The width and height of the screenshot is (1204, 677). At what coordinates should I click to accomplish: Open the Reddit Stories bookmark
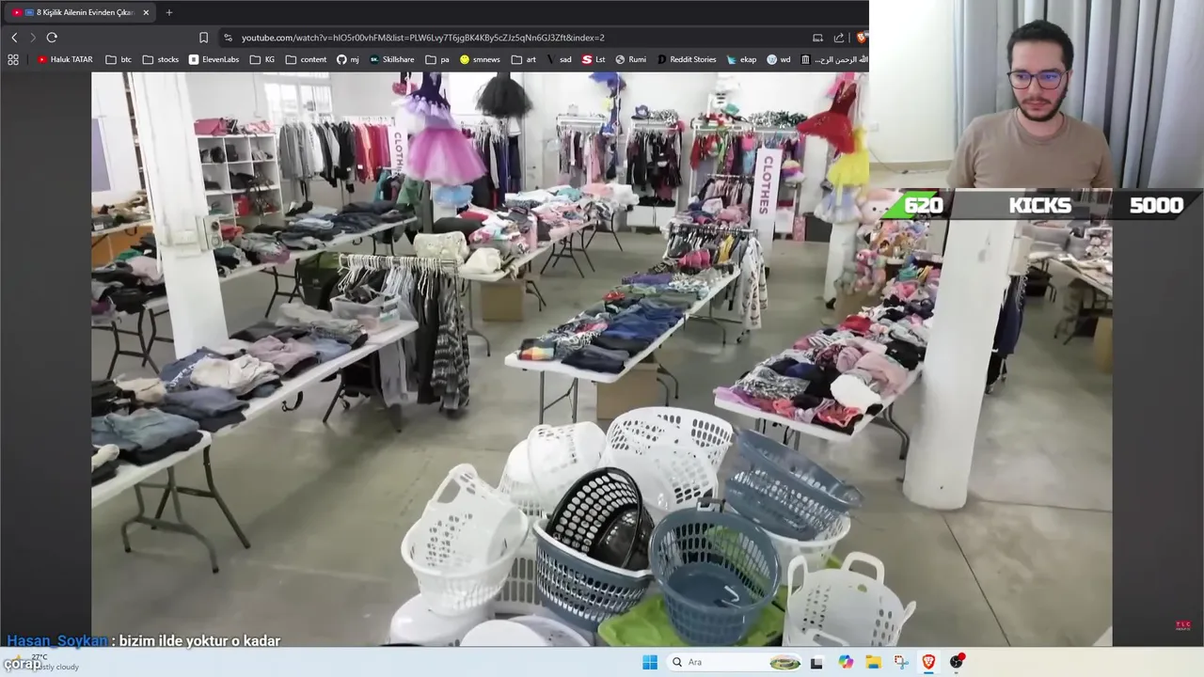click(x=686, y=59)
